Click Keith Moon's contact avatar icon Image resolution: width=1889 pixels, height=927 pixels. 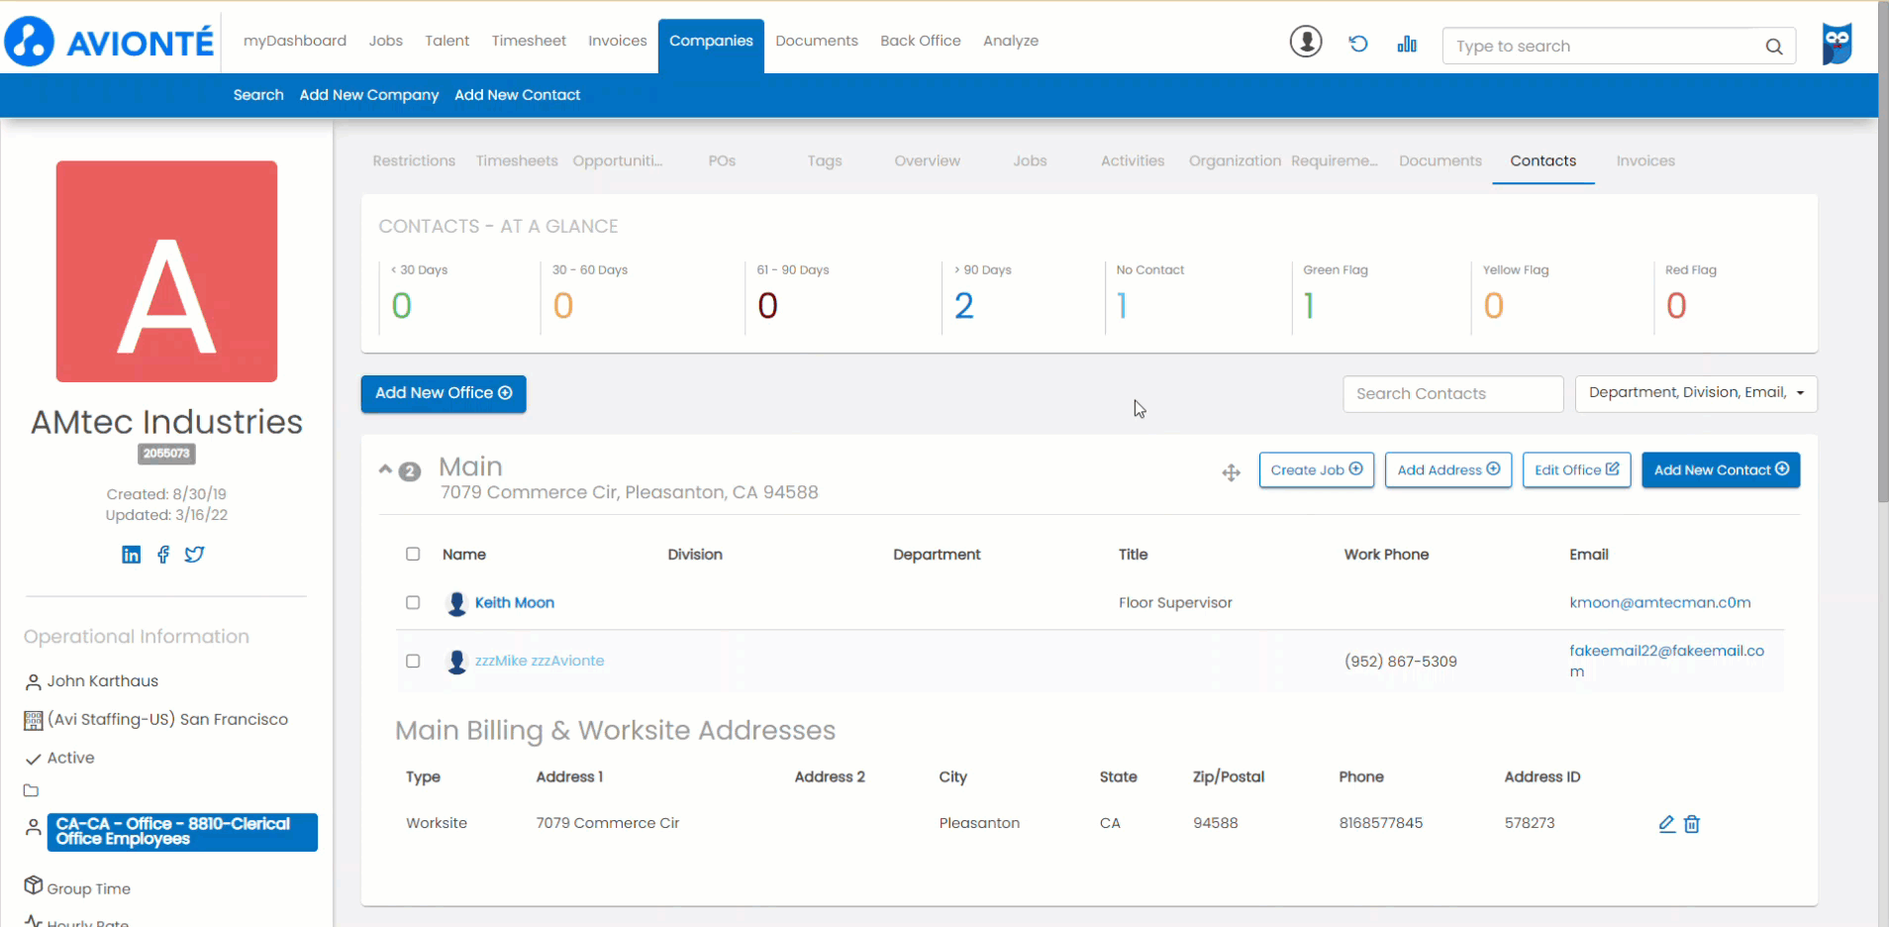tap(456, 603)
